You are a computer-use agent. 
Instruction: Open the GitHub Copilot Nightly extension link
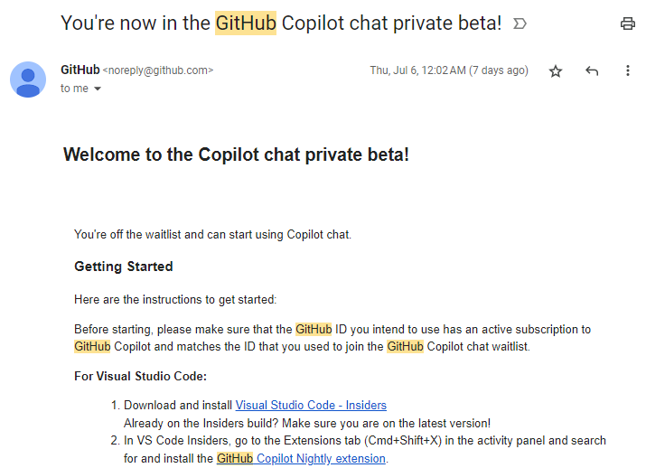301,458
